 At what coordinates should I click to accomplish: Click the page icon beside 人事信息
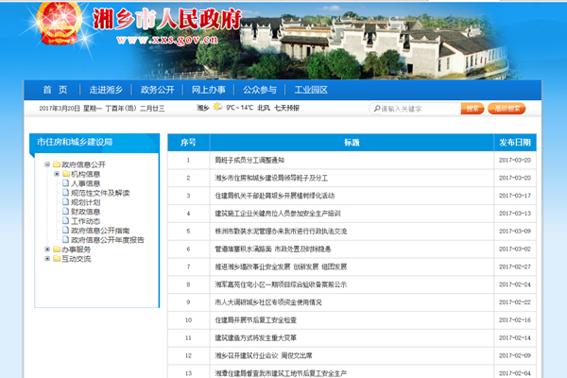[65, 183]
